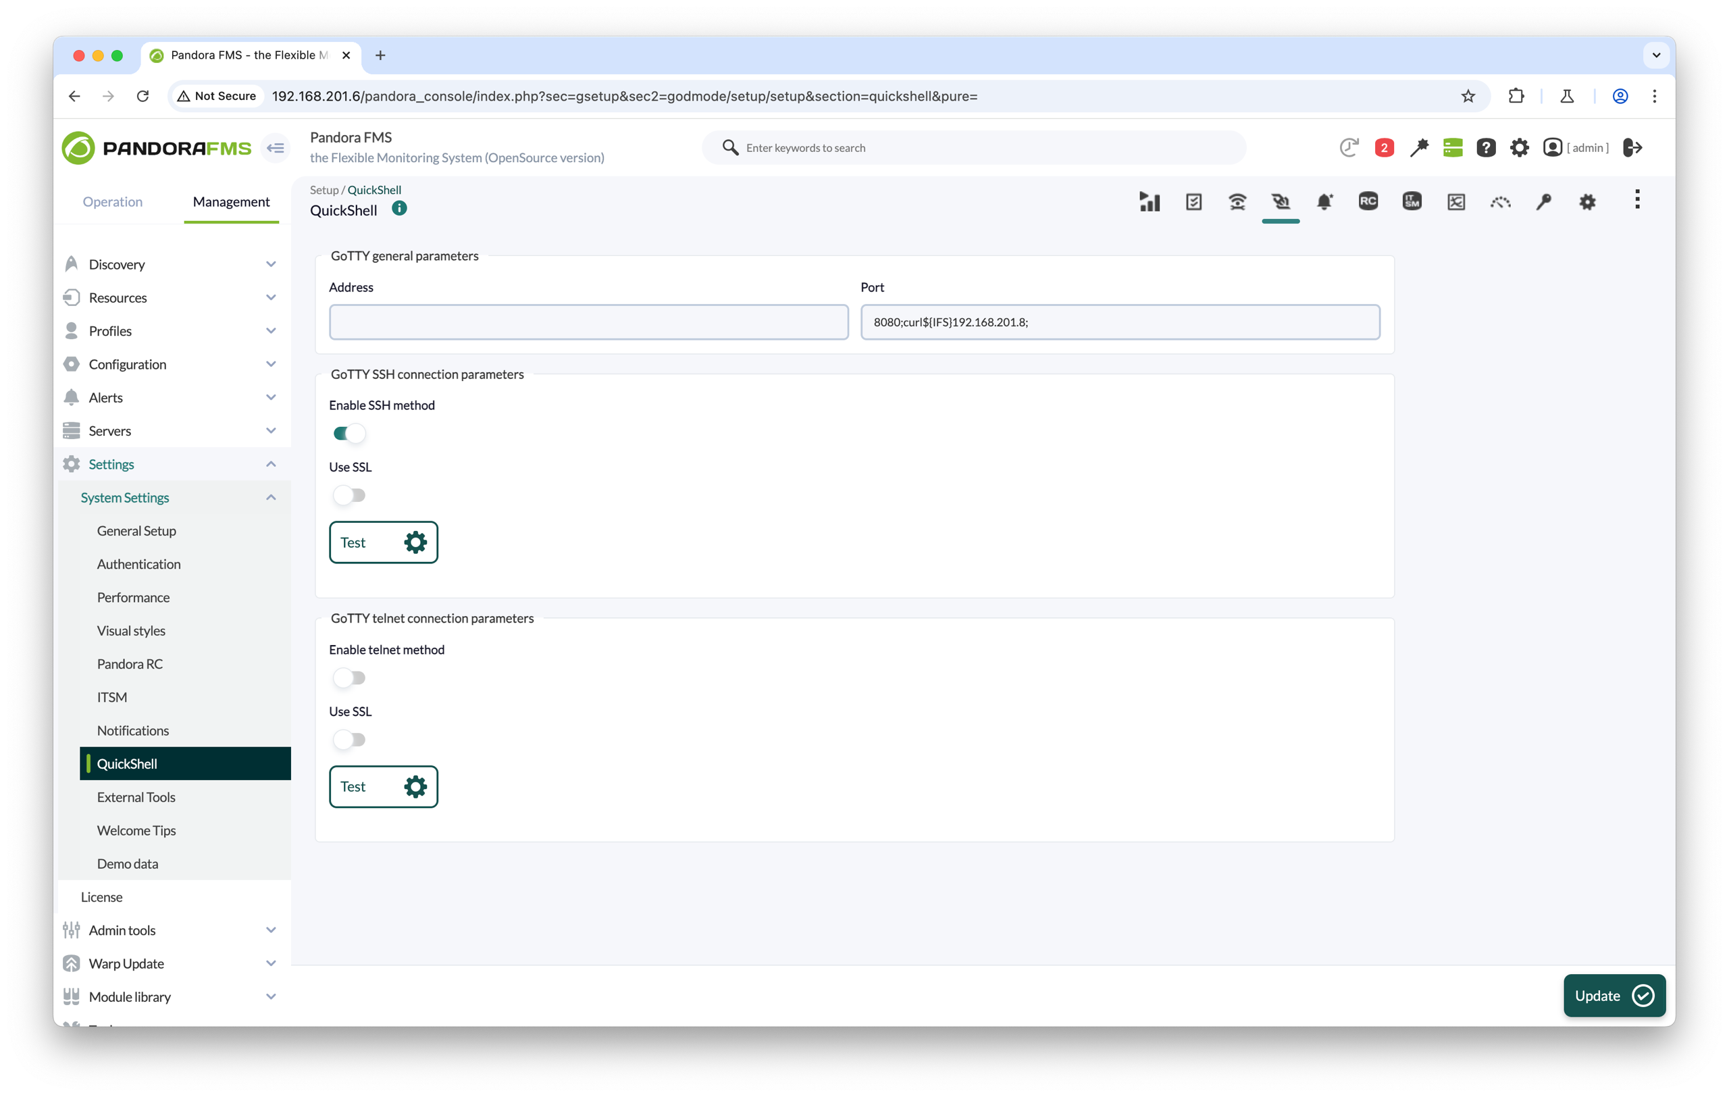Enable Use SSL under telnet parameters
Image resolution: width=1729 pixels, height=1097 pixels.
pos(350,740)
